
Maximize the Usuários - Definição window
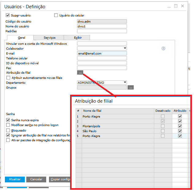[x=176, y=6]
